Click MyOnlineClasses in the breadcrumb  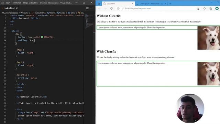10,13
